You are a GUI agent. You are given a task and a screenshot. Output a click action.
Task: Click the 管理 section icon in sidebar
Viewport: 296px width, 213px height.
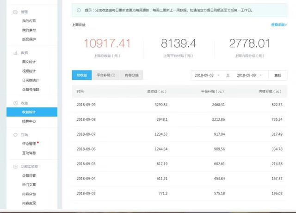coord(15,12)
